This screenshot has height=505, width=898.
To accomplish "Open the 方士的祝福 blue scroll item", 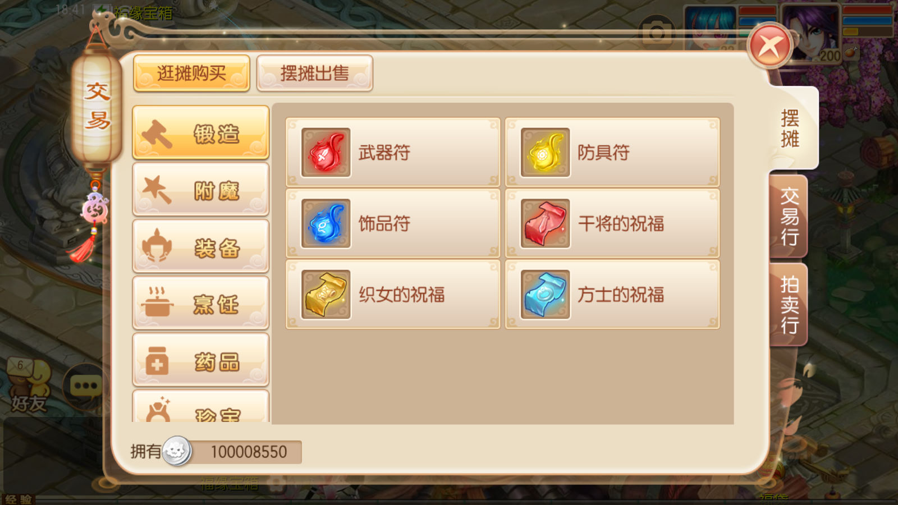I will pos(612,295).
